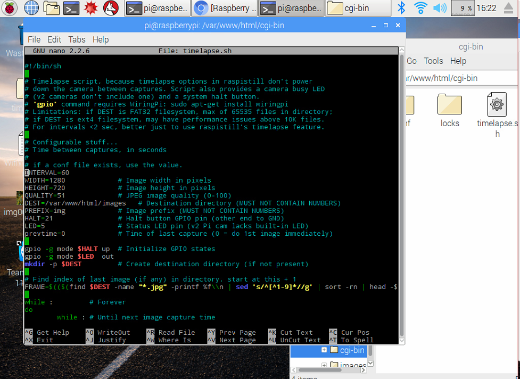Click the nano ^O WriteOut shortcut
Image resolution: width=520 pixels, height=379 pixels.
[108, 333]
